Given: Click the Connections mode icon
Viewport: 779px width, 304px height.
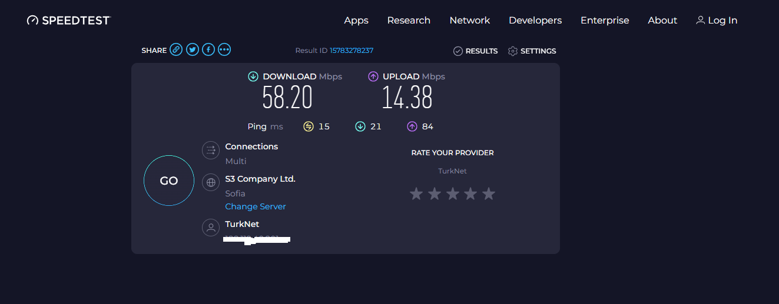Looking at the screenshot, I should coord(211,151).
